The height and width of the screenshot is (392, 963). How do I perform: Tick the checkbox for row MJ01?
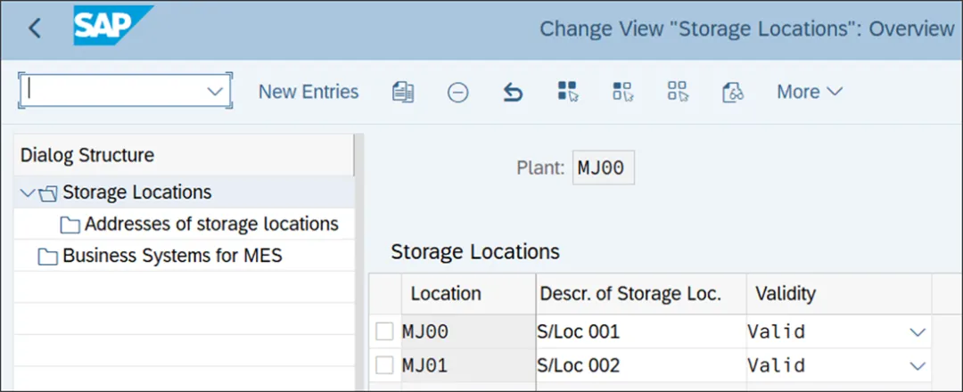coord(384,365)
